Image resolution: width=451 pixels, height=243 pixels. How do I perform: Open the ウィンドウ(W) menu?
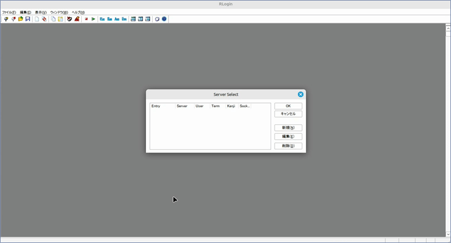pos(59,12)
